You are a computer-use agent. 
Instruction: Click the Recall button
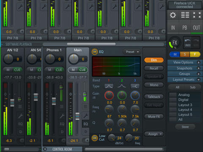154,68
